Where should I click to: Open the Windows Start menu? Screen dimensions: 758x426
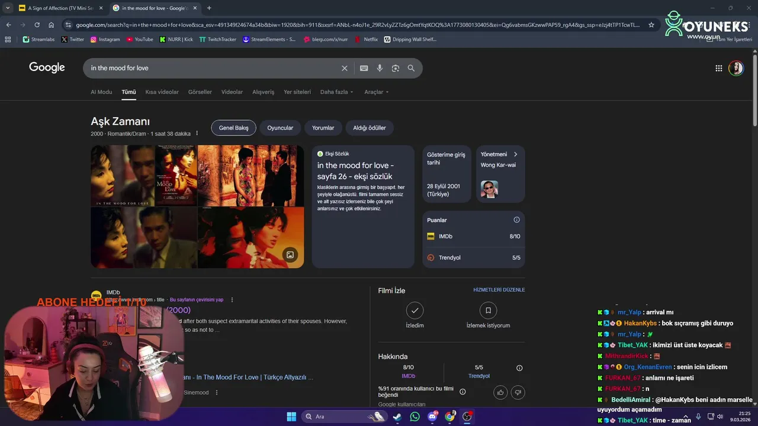click(x=291, y=417)
